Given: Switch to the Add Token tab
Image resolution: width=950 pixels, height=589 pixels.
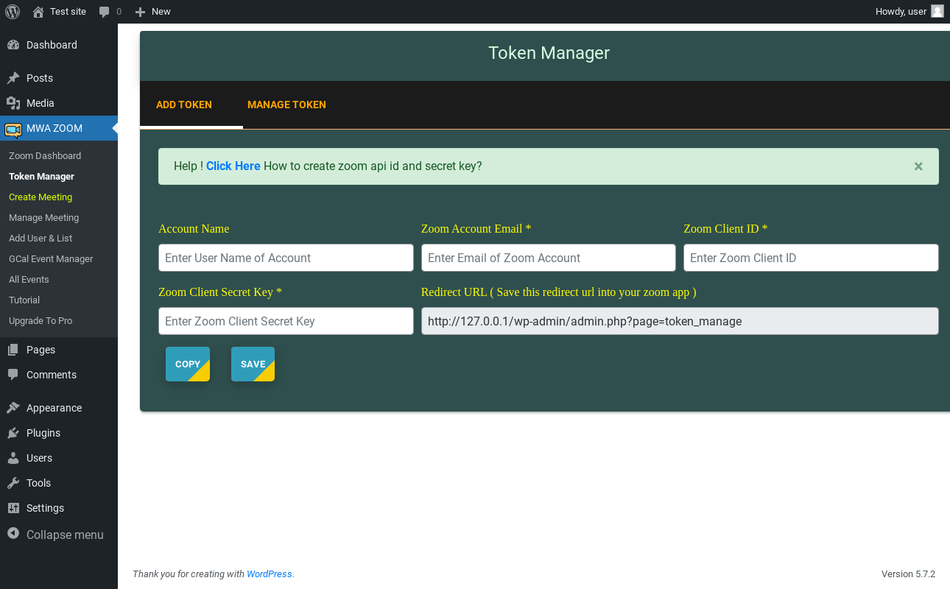Looking at the screenshot, I should 184,105.
